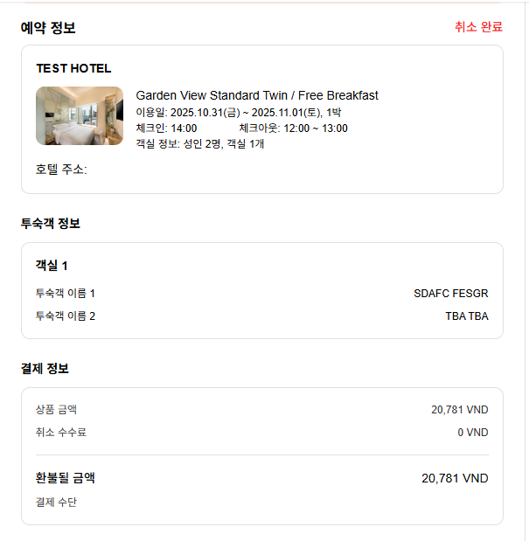The height and width of the screenshot is (541, 529).
Task: Select the 객실 1 room header
Action: click(x=52, y=266)
